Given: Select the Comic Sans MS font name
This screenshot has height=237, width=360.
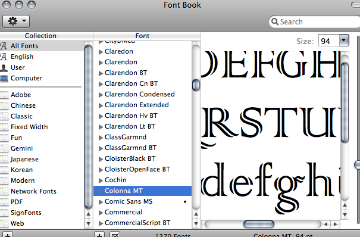Looking at the screenshot, I should (129, 201).
